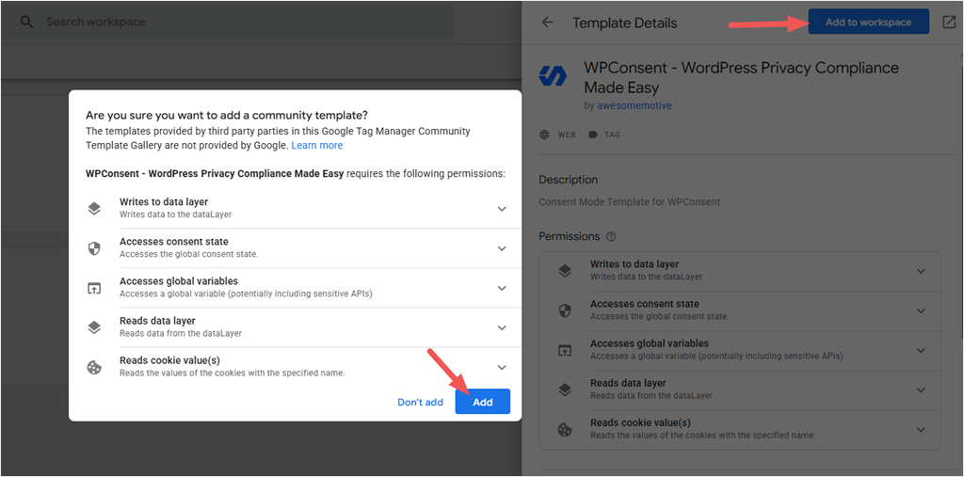This screenshot has height=477, width=964.
Task: Expand Reads data layer in dialog
Action: 502,327
